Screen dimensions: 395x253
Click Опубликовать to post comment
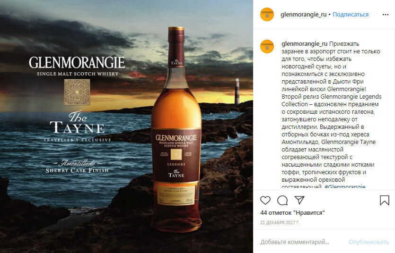pyautogui.click(x=369, y=242)
